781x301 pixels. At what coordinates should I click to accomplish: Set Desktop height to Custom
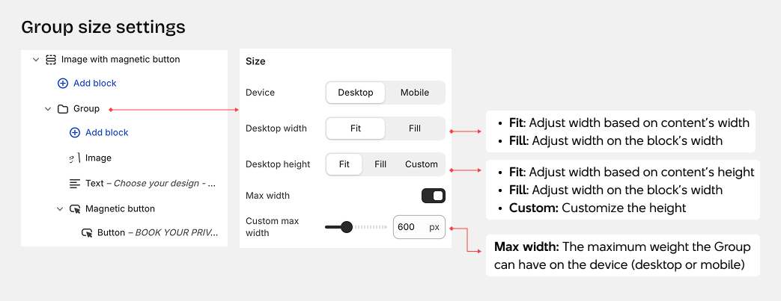(421, 164)
